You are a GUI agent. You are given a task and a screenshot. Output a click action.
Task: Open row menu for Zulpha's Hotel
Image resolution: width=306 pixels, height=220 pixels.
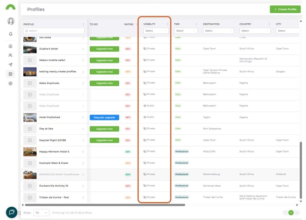click(83, 49)
